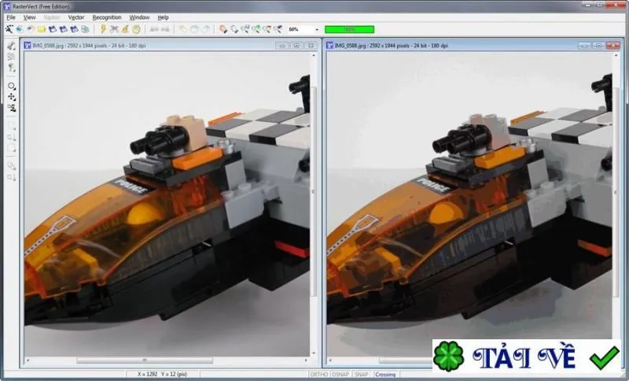Click the green progress bar in toolbar

pos(349,29)
